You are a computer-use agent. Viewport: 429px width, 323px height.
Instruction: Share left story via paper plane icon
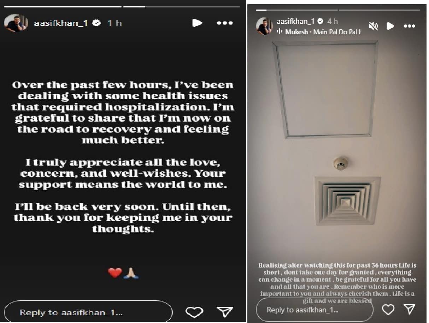coord(225,311)
